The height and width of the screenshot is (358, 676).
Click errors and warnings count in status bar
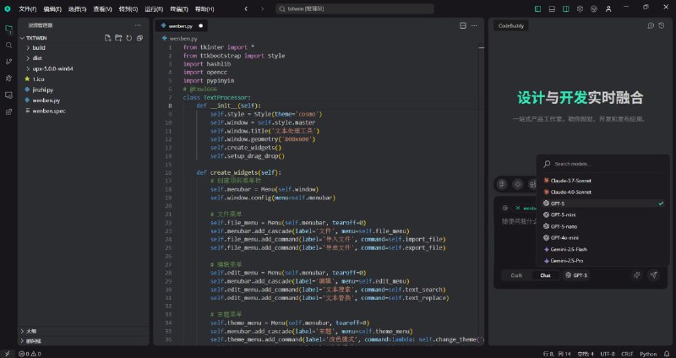pyautogui.click(x=30, y=354)
